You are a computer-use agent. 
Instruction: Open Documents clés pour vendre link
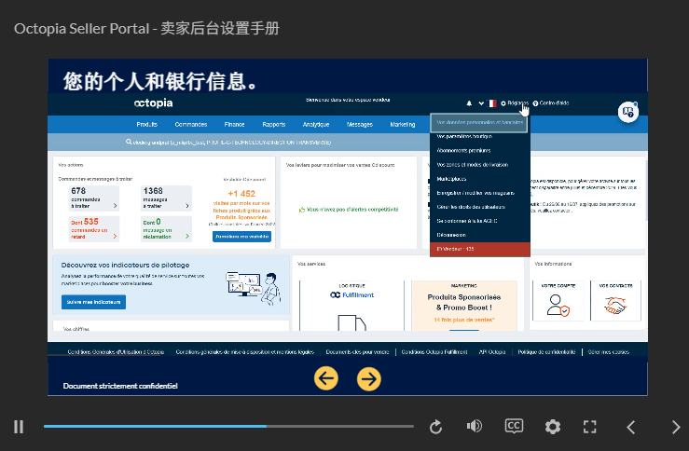tap(357, 352)
